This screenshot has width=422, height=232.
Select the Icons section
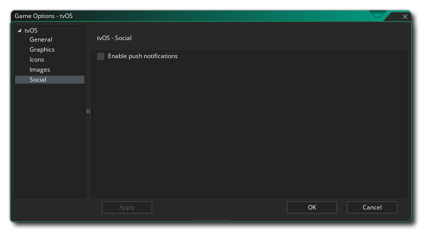pos(37,60)
